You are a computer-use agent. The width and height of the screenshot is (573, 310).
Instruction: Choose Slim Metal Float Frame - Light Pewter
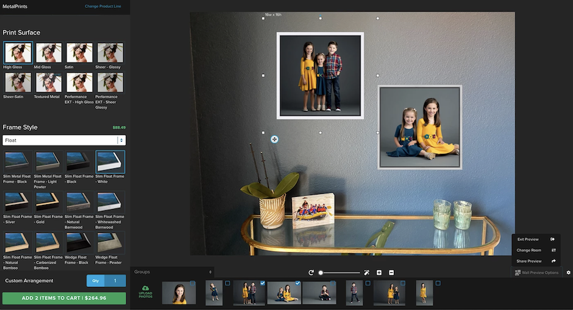point(48,161)
